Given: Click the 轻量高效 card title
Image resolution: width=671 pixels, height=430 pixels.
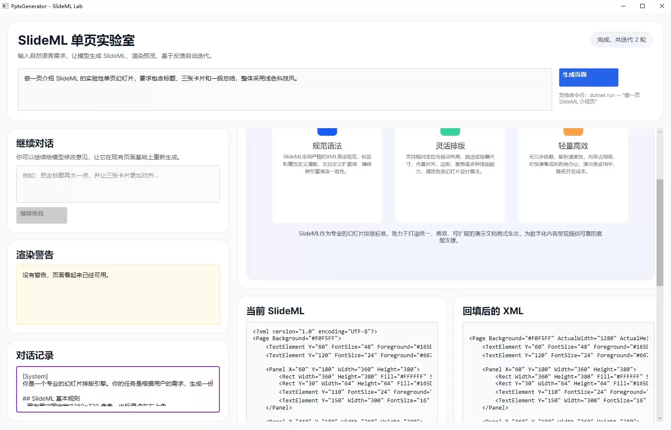Looking at the screenshot, I should click(x=573, y=146).
